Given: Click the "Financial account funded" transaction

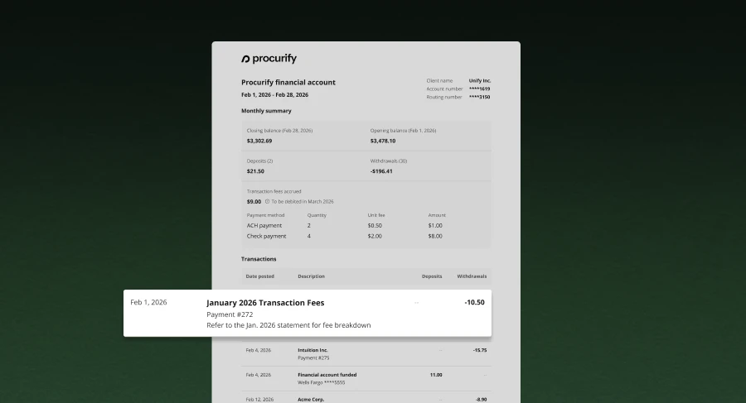Looking at the screenshot, I should coord(327,375).
